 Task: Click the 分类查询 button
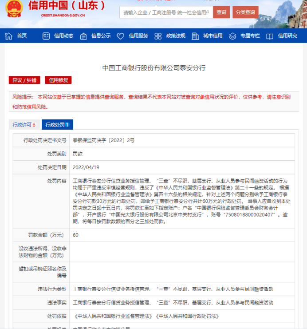tap(245, 12)
